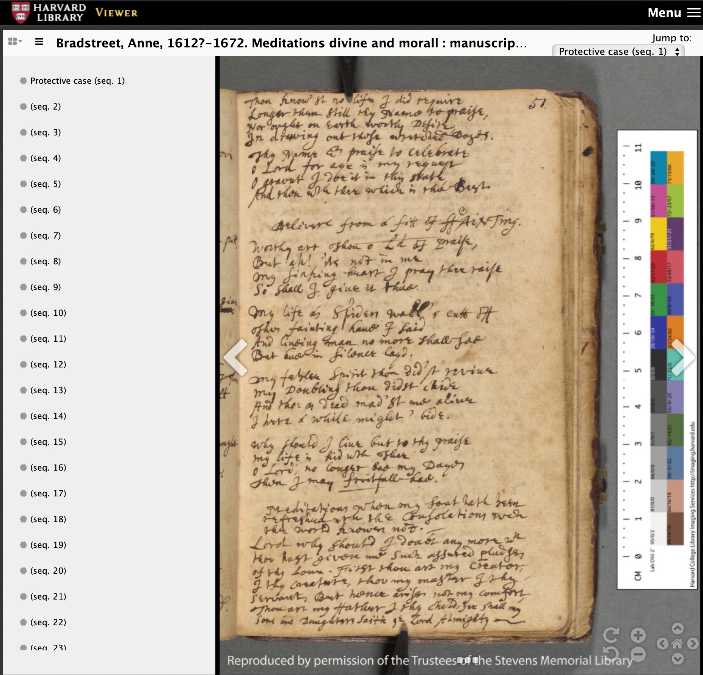Pan the image up

click(678, 629)
